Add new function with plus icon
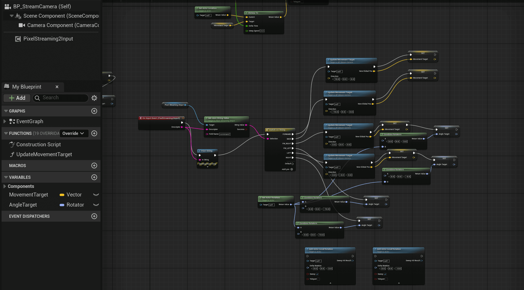 pos(94,133)
